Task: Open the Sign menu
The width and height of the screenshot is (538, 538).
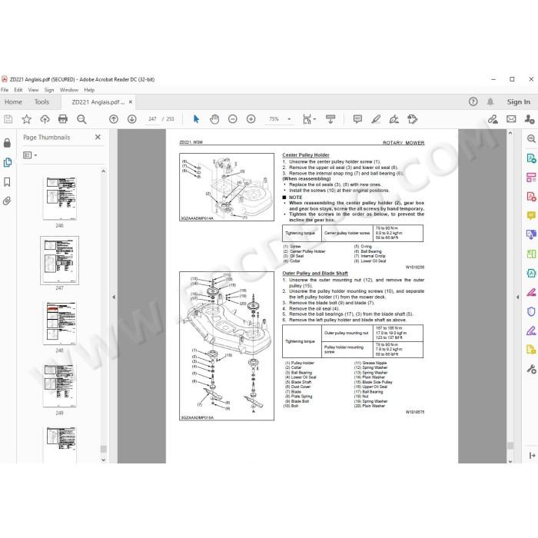Action: click(x=49, y=90)
